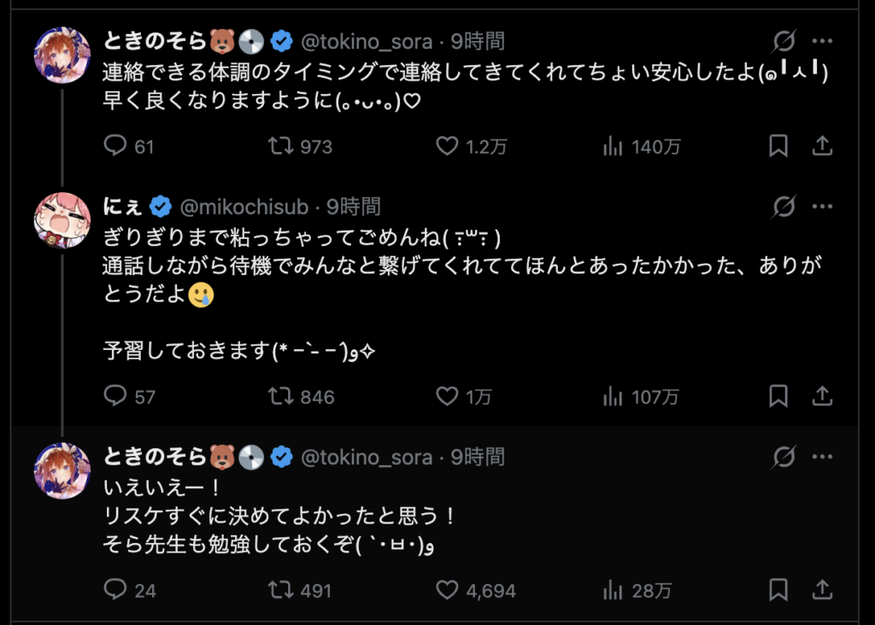Retweet the post with 973 reposts
This screenshot has width=875, height=625.
pos(279,147)
